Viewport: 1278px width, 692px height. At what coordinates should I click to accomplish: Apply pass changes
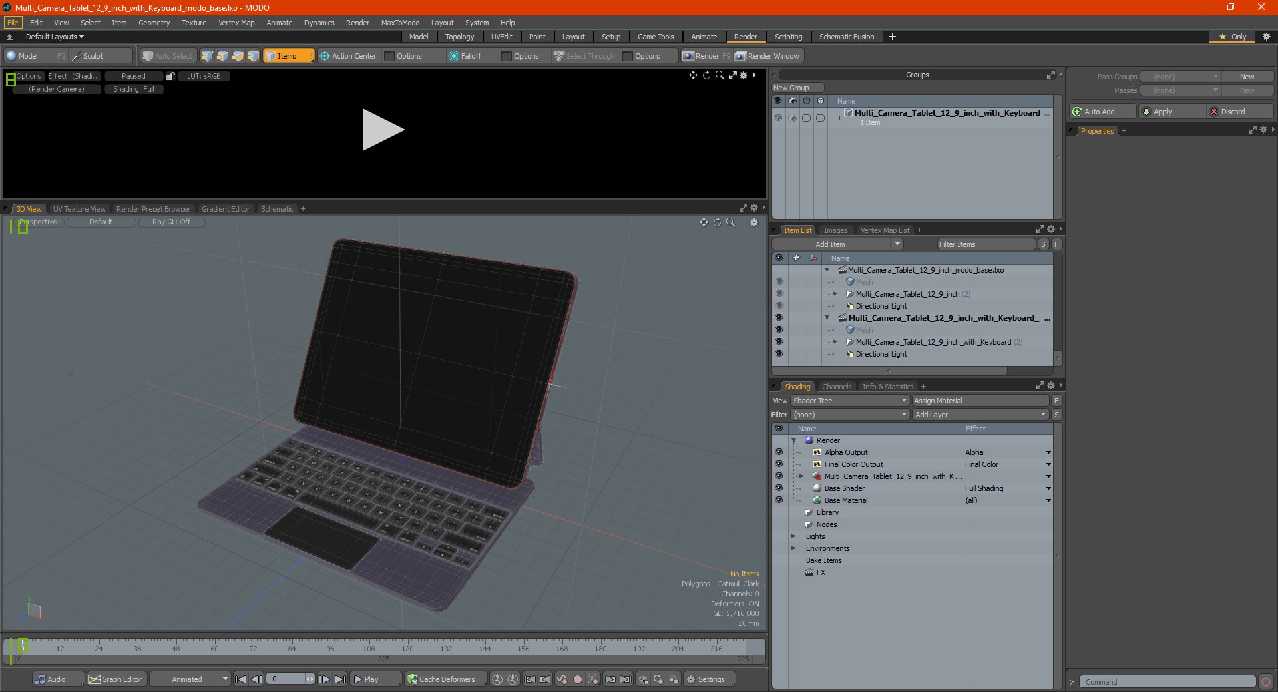point(1171,112)
